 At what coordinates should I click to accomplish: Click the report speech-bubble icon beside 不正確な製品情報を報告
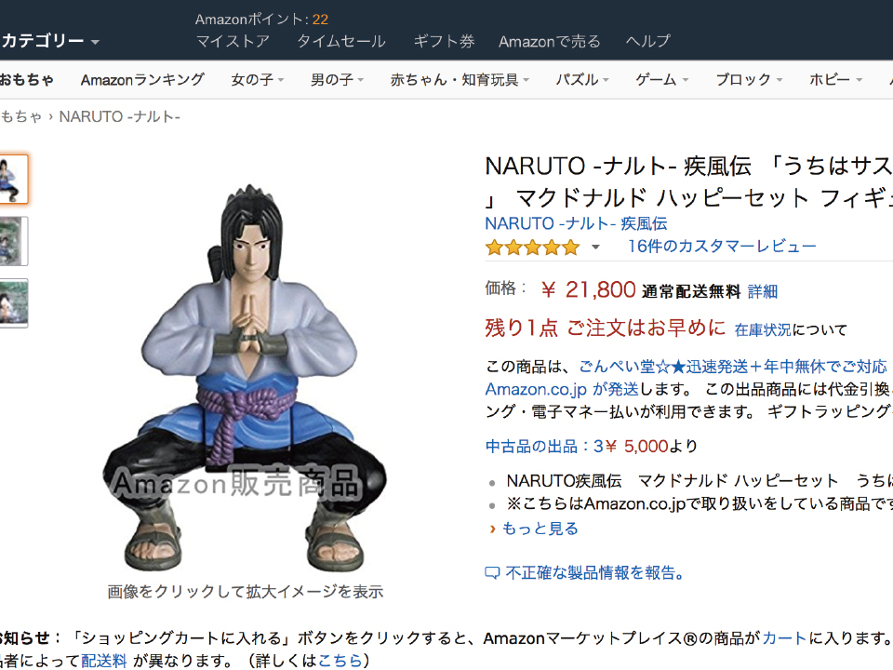492,573
